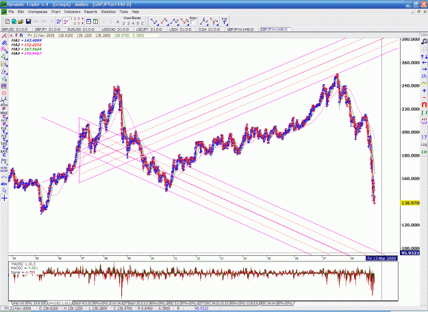Click the open folder toolbar icon
The width and height of the screenshot is (428, 312).
(x=21, y=21)
